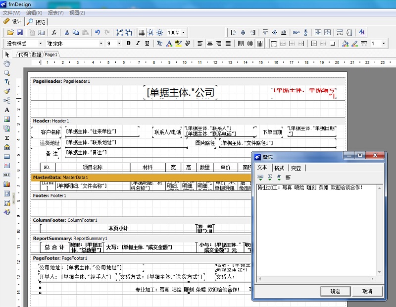Image resolution: width=396 pixels, height=307 pixels.
Task: Toggle Underline formatting
Action: point(147,43)
